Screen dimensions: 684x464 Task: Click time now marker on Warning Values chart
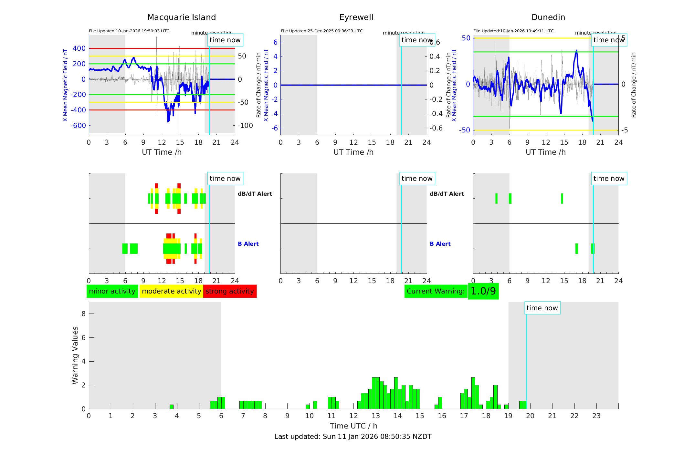[x=542, y=308]
